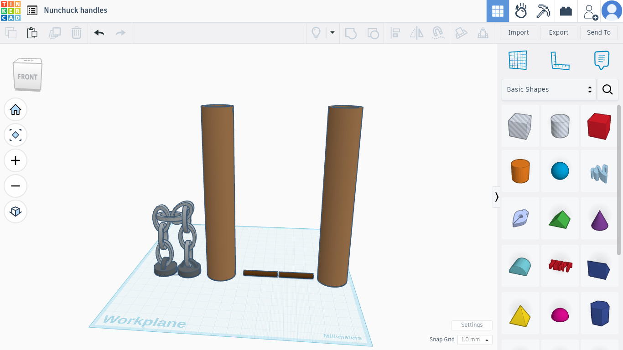Click the Align tool icon

coord(395,33)
